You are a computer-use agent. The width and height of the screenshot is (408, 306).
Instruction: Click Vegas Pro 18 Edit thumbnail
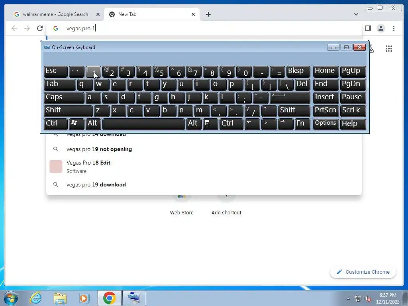56,167
